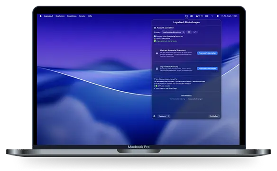This screenshot has width=277, height=171.
Task: Click the Jira Token erstellen instructions heading
Action: pyautogui.click(x=165, y=79)
